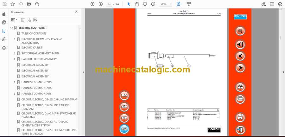
Task: Choose the Selection arrow tool
Action: click(x=129, y=4)
